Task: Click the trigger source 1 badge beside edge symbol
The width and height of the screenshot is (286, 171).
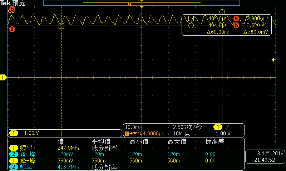Action: pyautogui.click(x=218, y=127)
